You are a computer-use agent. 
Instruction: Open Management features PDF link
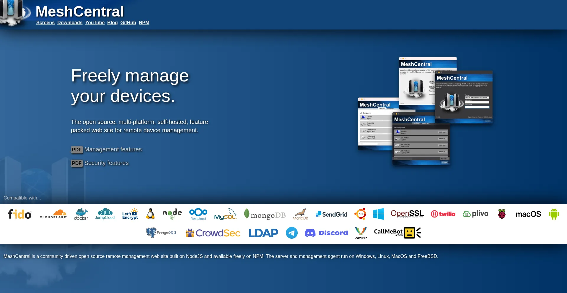coord(106,150)
